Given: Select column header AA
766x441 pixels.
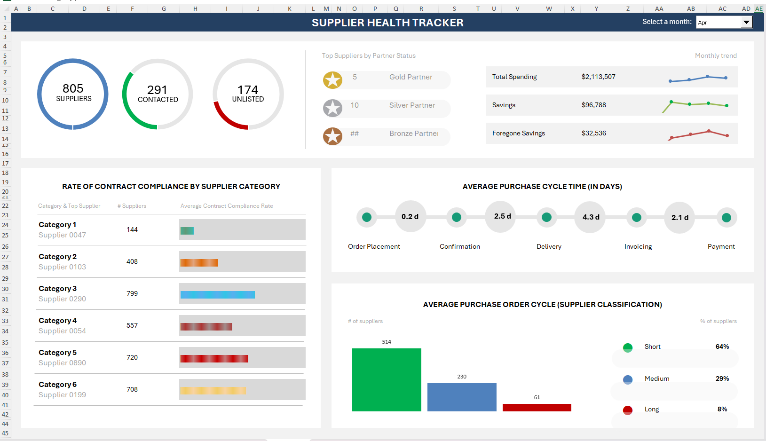Looking at the screenshot, I should pos(659,8).
